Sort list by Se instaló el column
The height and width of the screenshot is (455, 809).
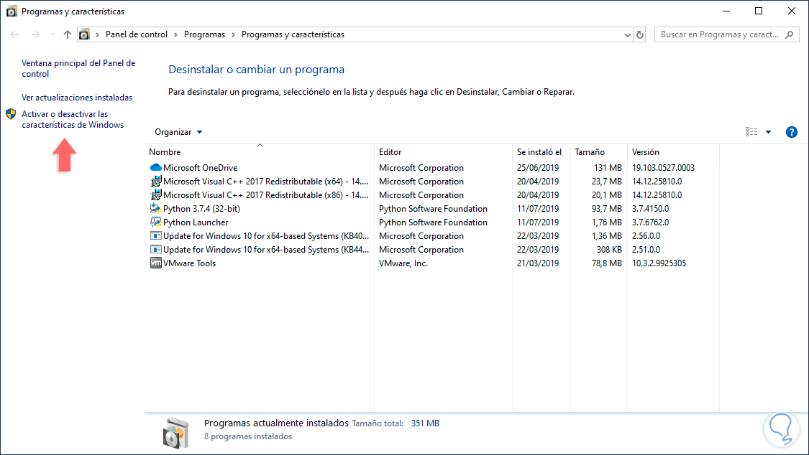541,152
